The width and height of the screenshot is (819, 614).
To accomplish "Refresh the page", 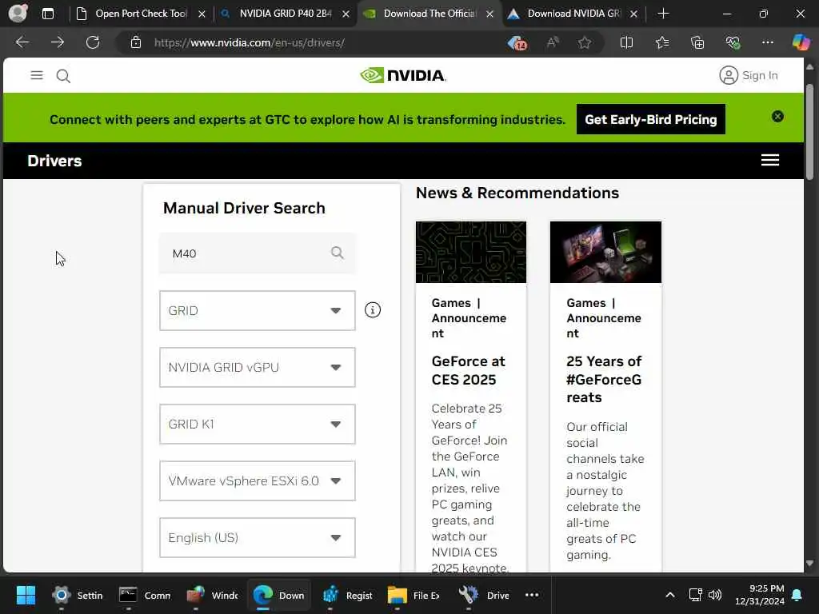I will (x=93, y=42).
